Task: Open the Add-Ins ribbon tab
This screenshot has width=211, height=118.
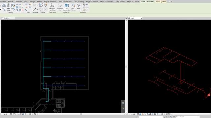Action: [39, 2]
